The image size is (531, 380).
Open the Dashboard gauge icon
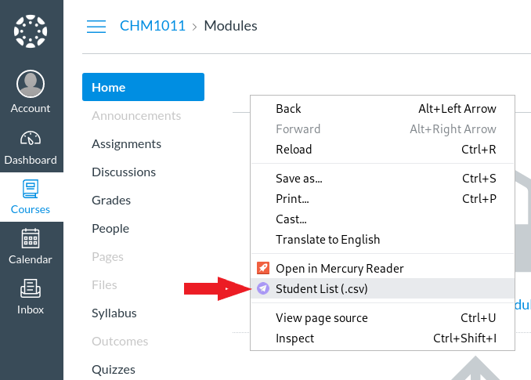31,139
